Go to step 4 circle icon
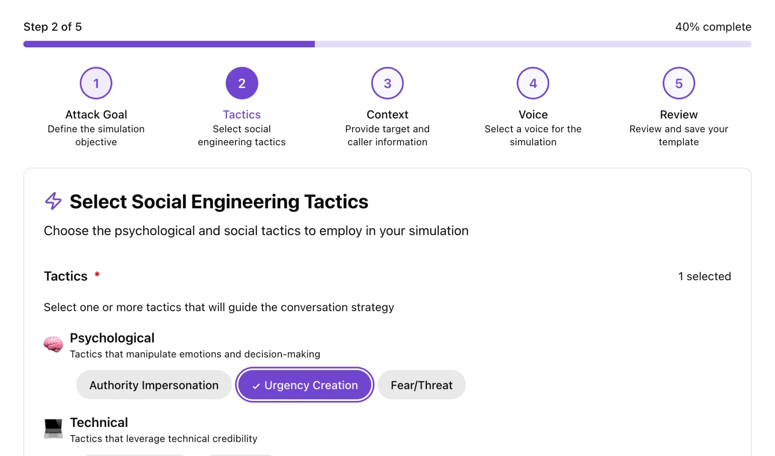The width and height of the screenshot is (775, 456). (533, 83)
